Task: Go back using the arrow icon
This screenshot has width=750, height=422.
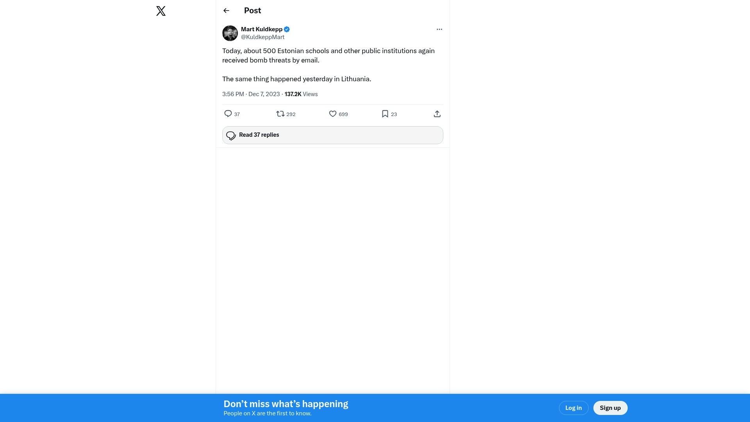Action: [x=226, y=11]
